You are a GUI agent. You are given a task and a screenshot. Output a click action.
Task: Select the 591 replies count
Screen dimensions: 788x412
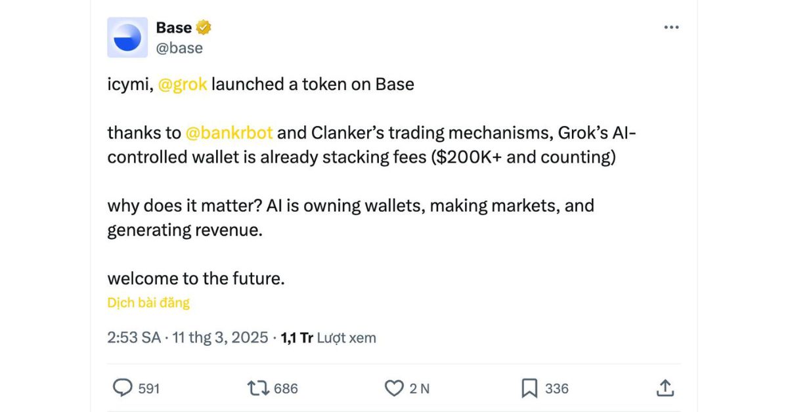(149, 388)
